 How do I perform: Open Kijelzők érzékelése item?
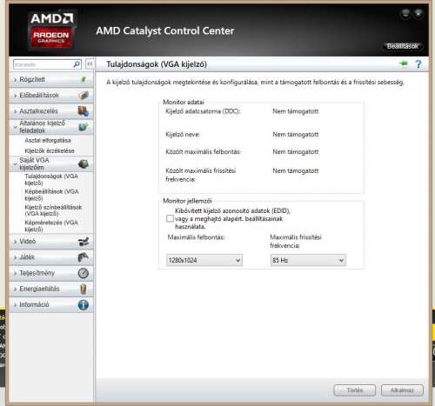point(50,150)
